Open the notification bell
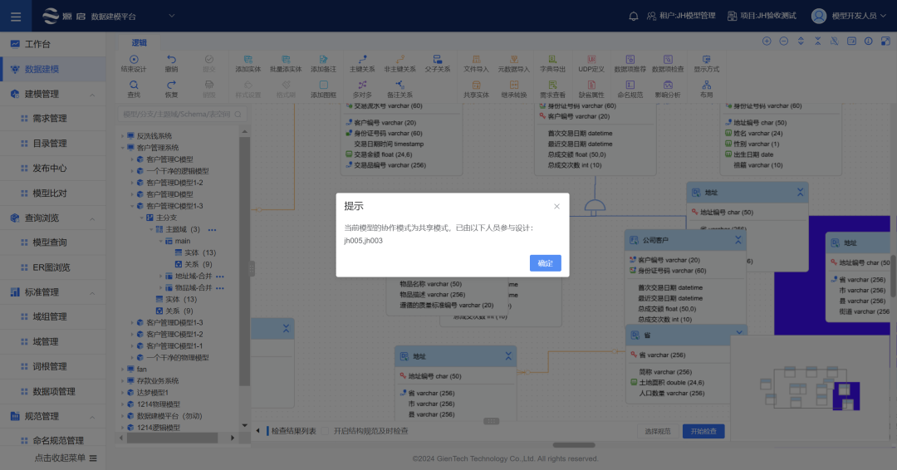The image size is (897, 470). pyautogui.click(x=633, y=16)
